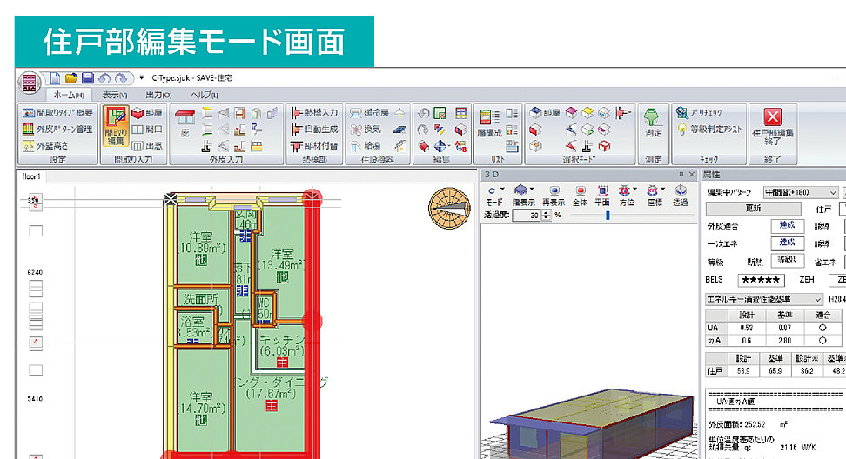846x459 pixels.
Task: Click the 測定 measure tool
Action: pos(652,124)
